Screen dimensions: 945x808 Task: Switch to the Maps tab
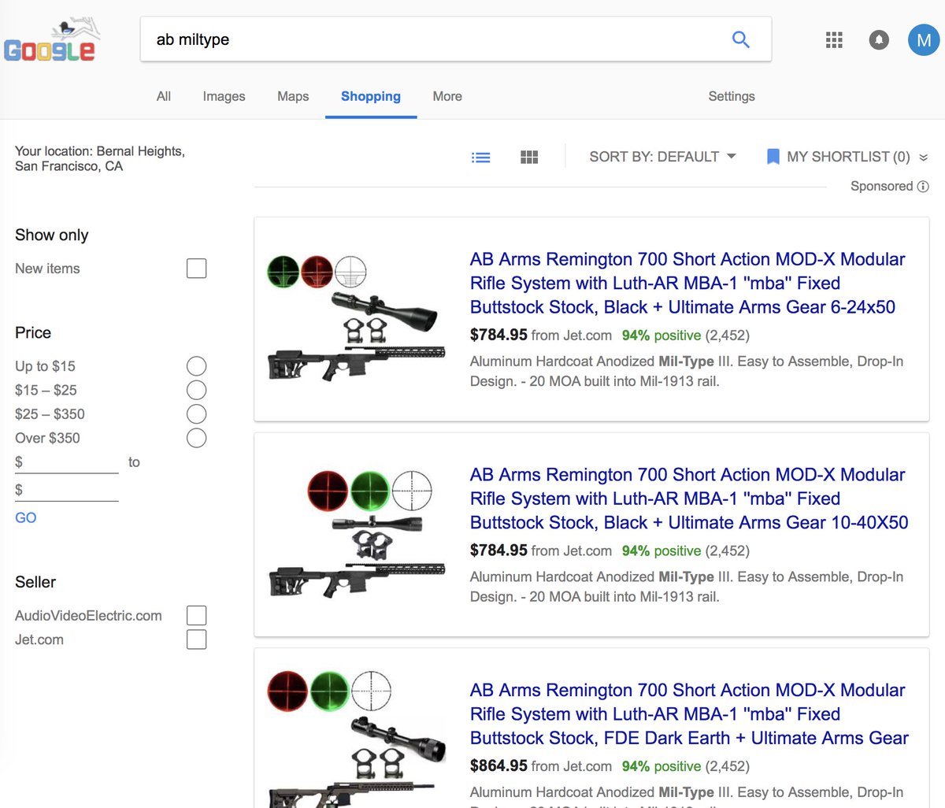coord(293,96)
